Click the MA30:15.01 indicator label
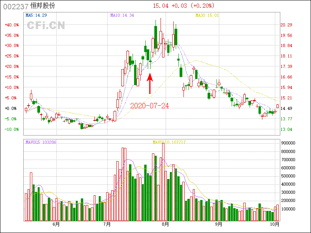Image resolution: width=311 pixels, height=233 pixels. (x=207, y=15)
